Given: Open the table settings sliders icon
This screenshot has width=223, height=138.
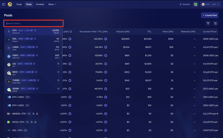Looking at the screenshot, I should click(x=215, y=23).
